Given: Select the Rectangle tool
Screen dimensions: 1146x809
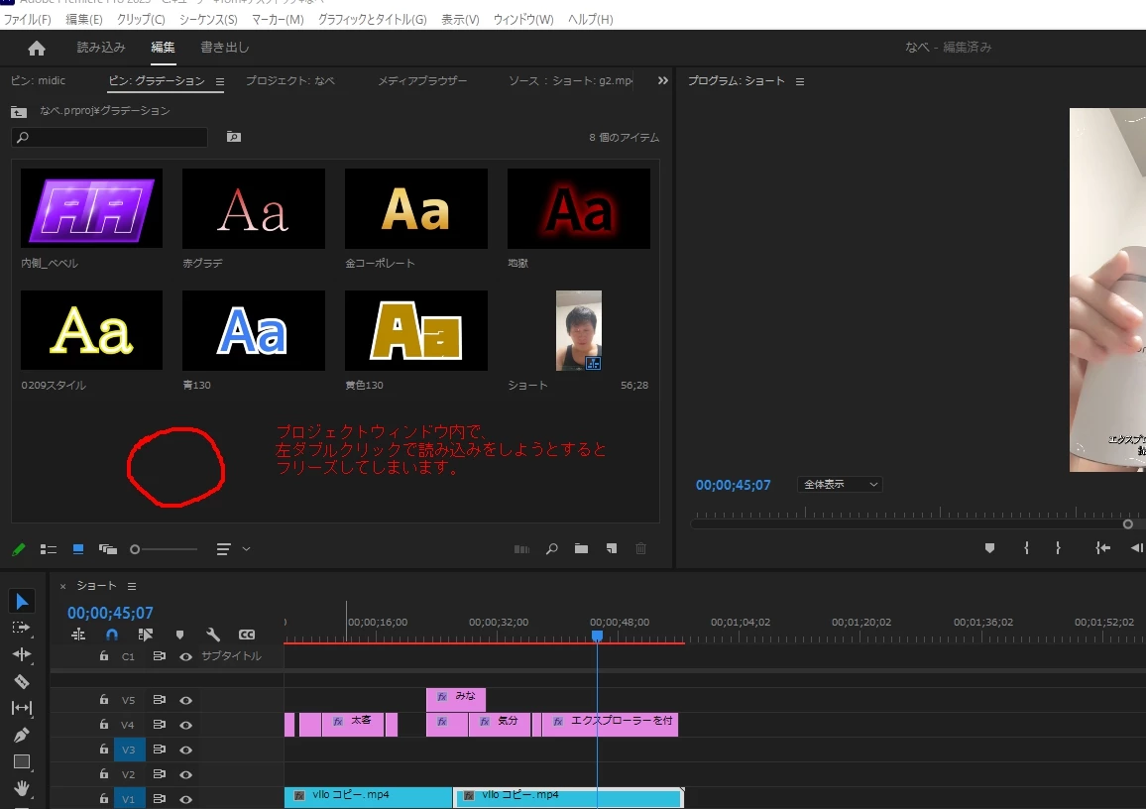Looking at the screenshot, I should click(x=21, y=761).
